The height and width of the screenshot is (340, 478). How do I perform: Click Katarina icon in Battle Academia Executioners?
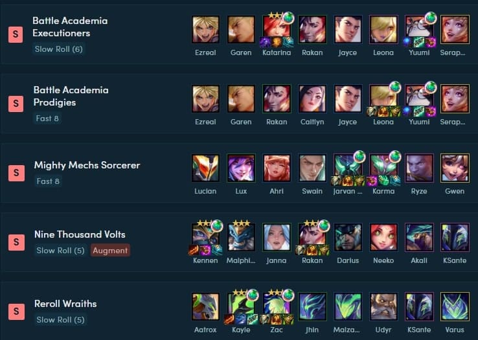[277, 30]
